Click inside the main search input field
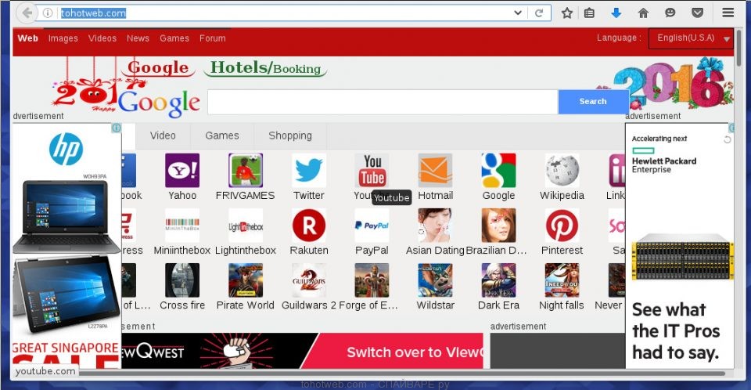This screenshot has height=390, width=751. [x=383, y=102]
